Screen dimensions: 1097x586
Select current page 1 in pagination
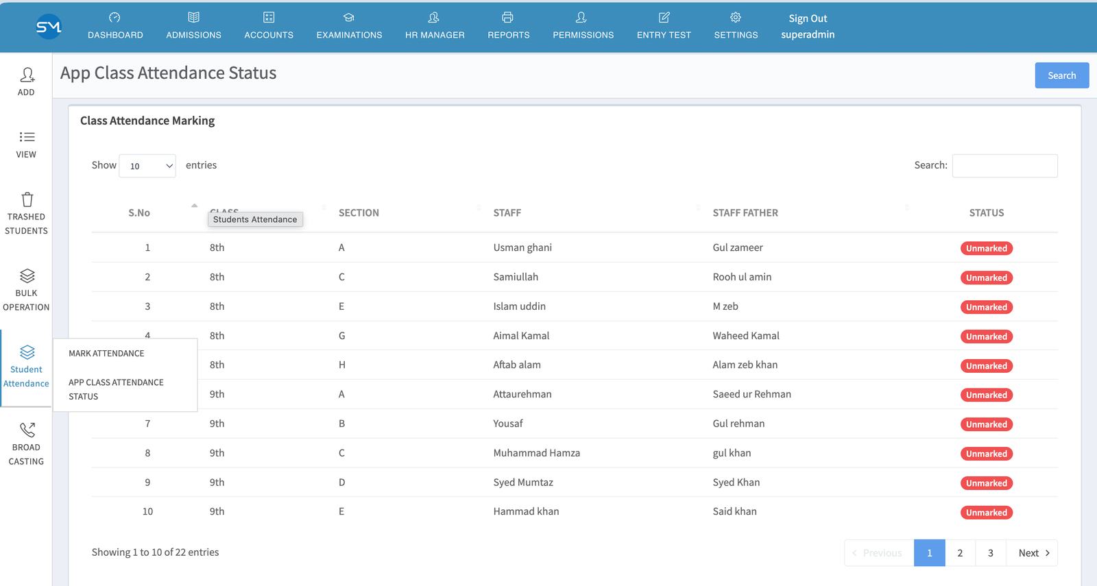[x=930, y=553]
